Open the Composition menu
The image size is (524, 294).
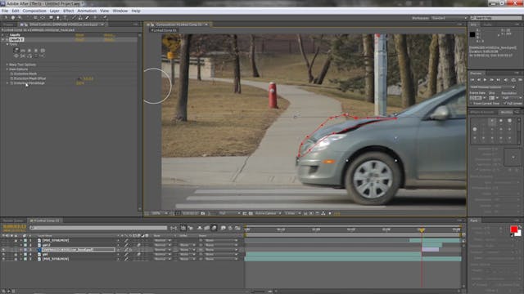[34, 11]
